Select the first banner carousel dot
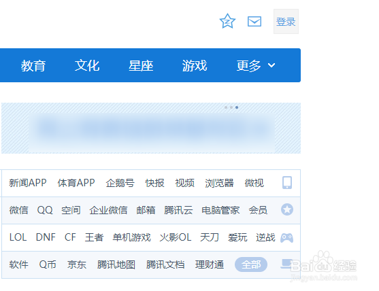 click(x=226, y=107)
